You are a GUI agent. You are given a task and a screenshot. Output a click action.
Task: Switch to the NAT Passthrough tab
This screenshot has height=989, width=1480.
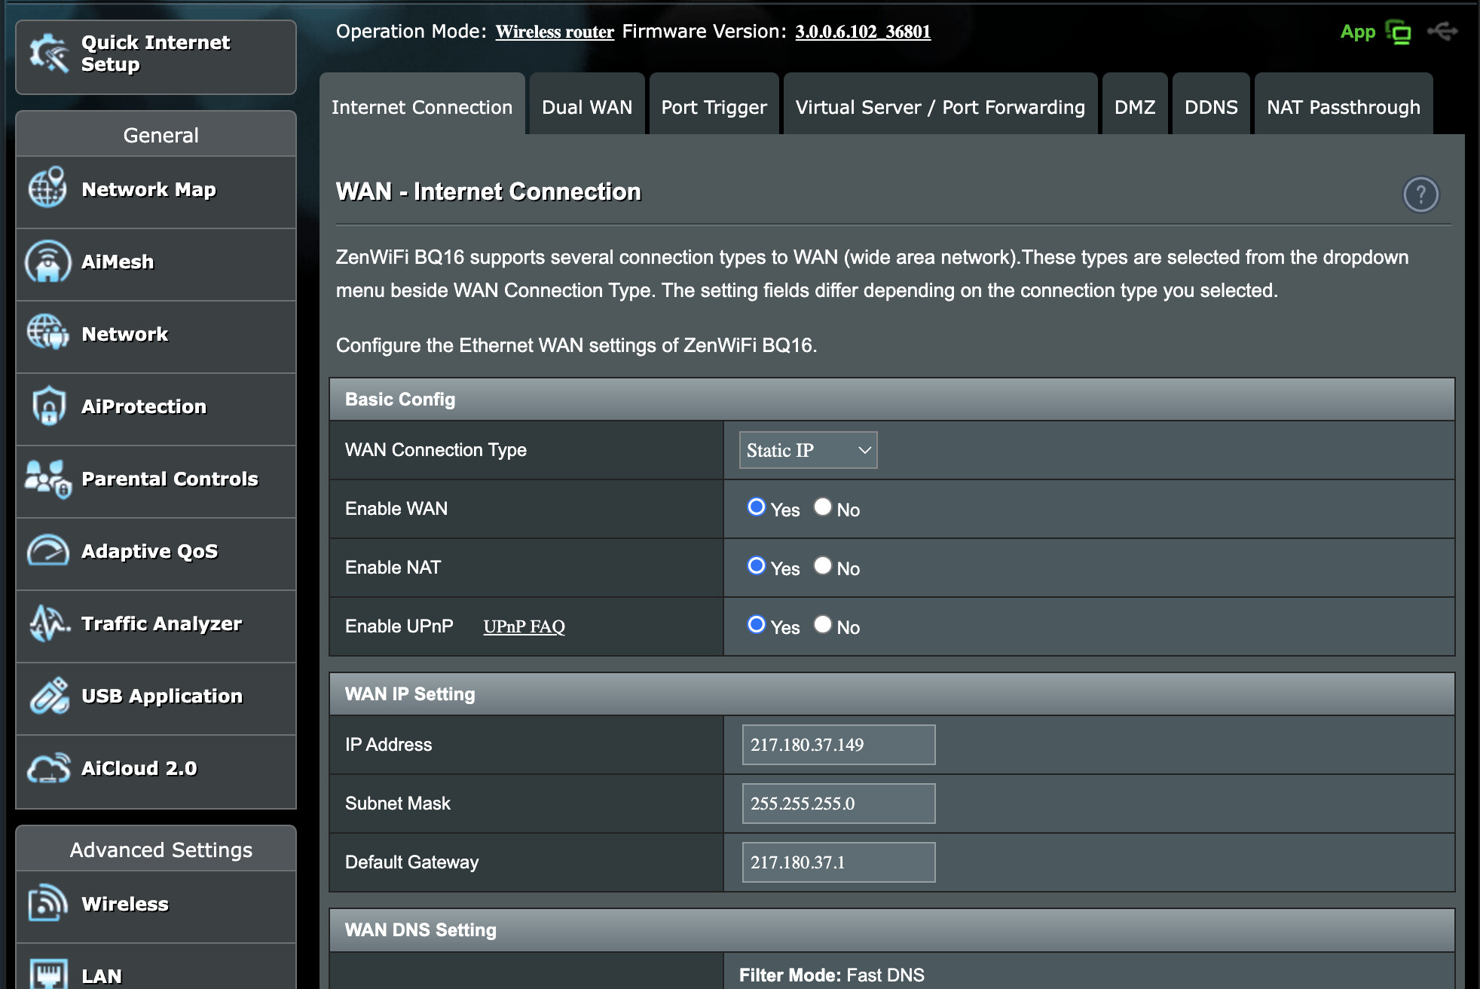coord(1344,105)
